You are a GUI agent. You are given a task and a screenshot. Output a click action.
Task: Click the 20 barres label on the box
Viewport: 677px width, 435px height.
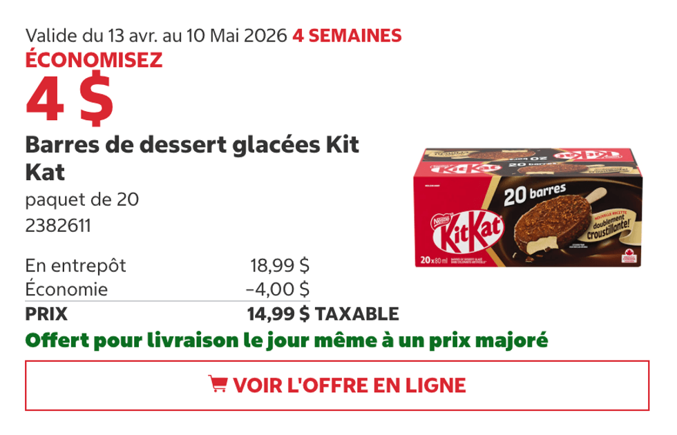pyautogui.click(x=537, y=193)
